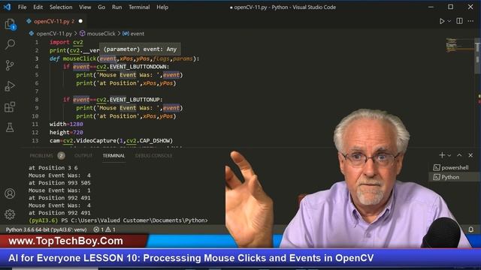
Task: Select the openCV-11.py editor tab
Action: [x=54, y=21]
